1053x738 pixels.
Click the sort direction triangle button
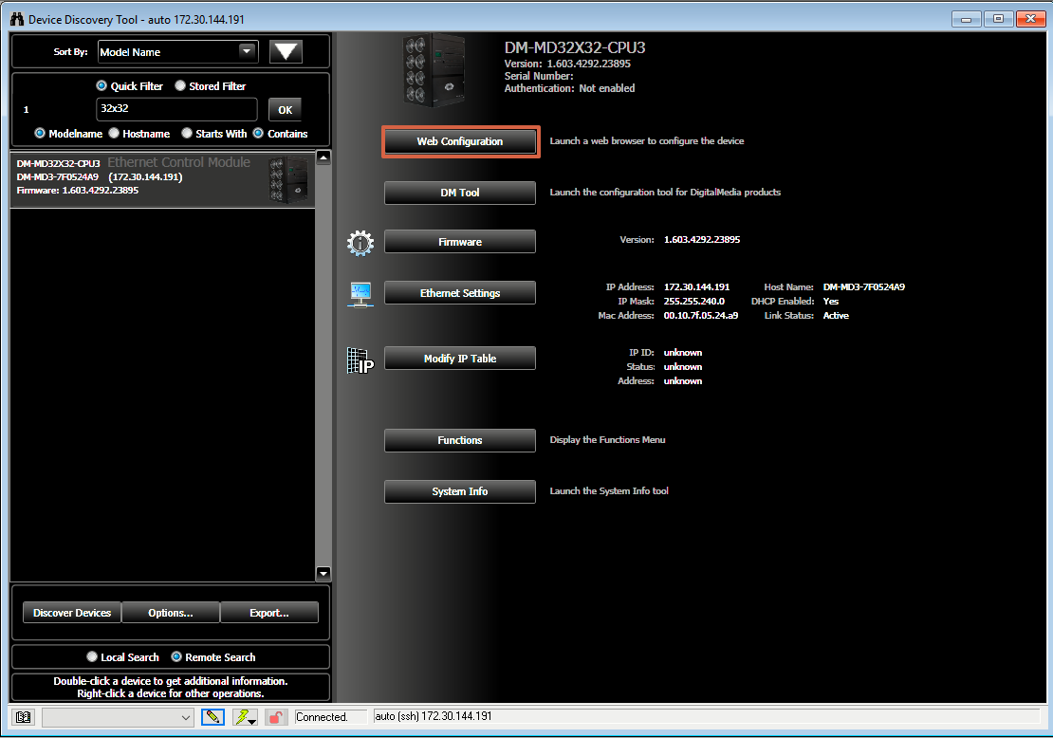(x=286, y=52)
